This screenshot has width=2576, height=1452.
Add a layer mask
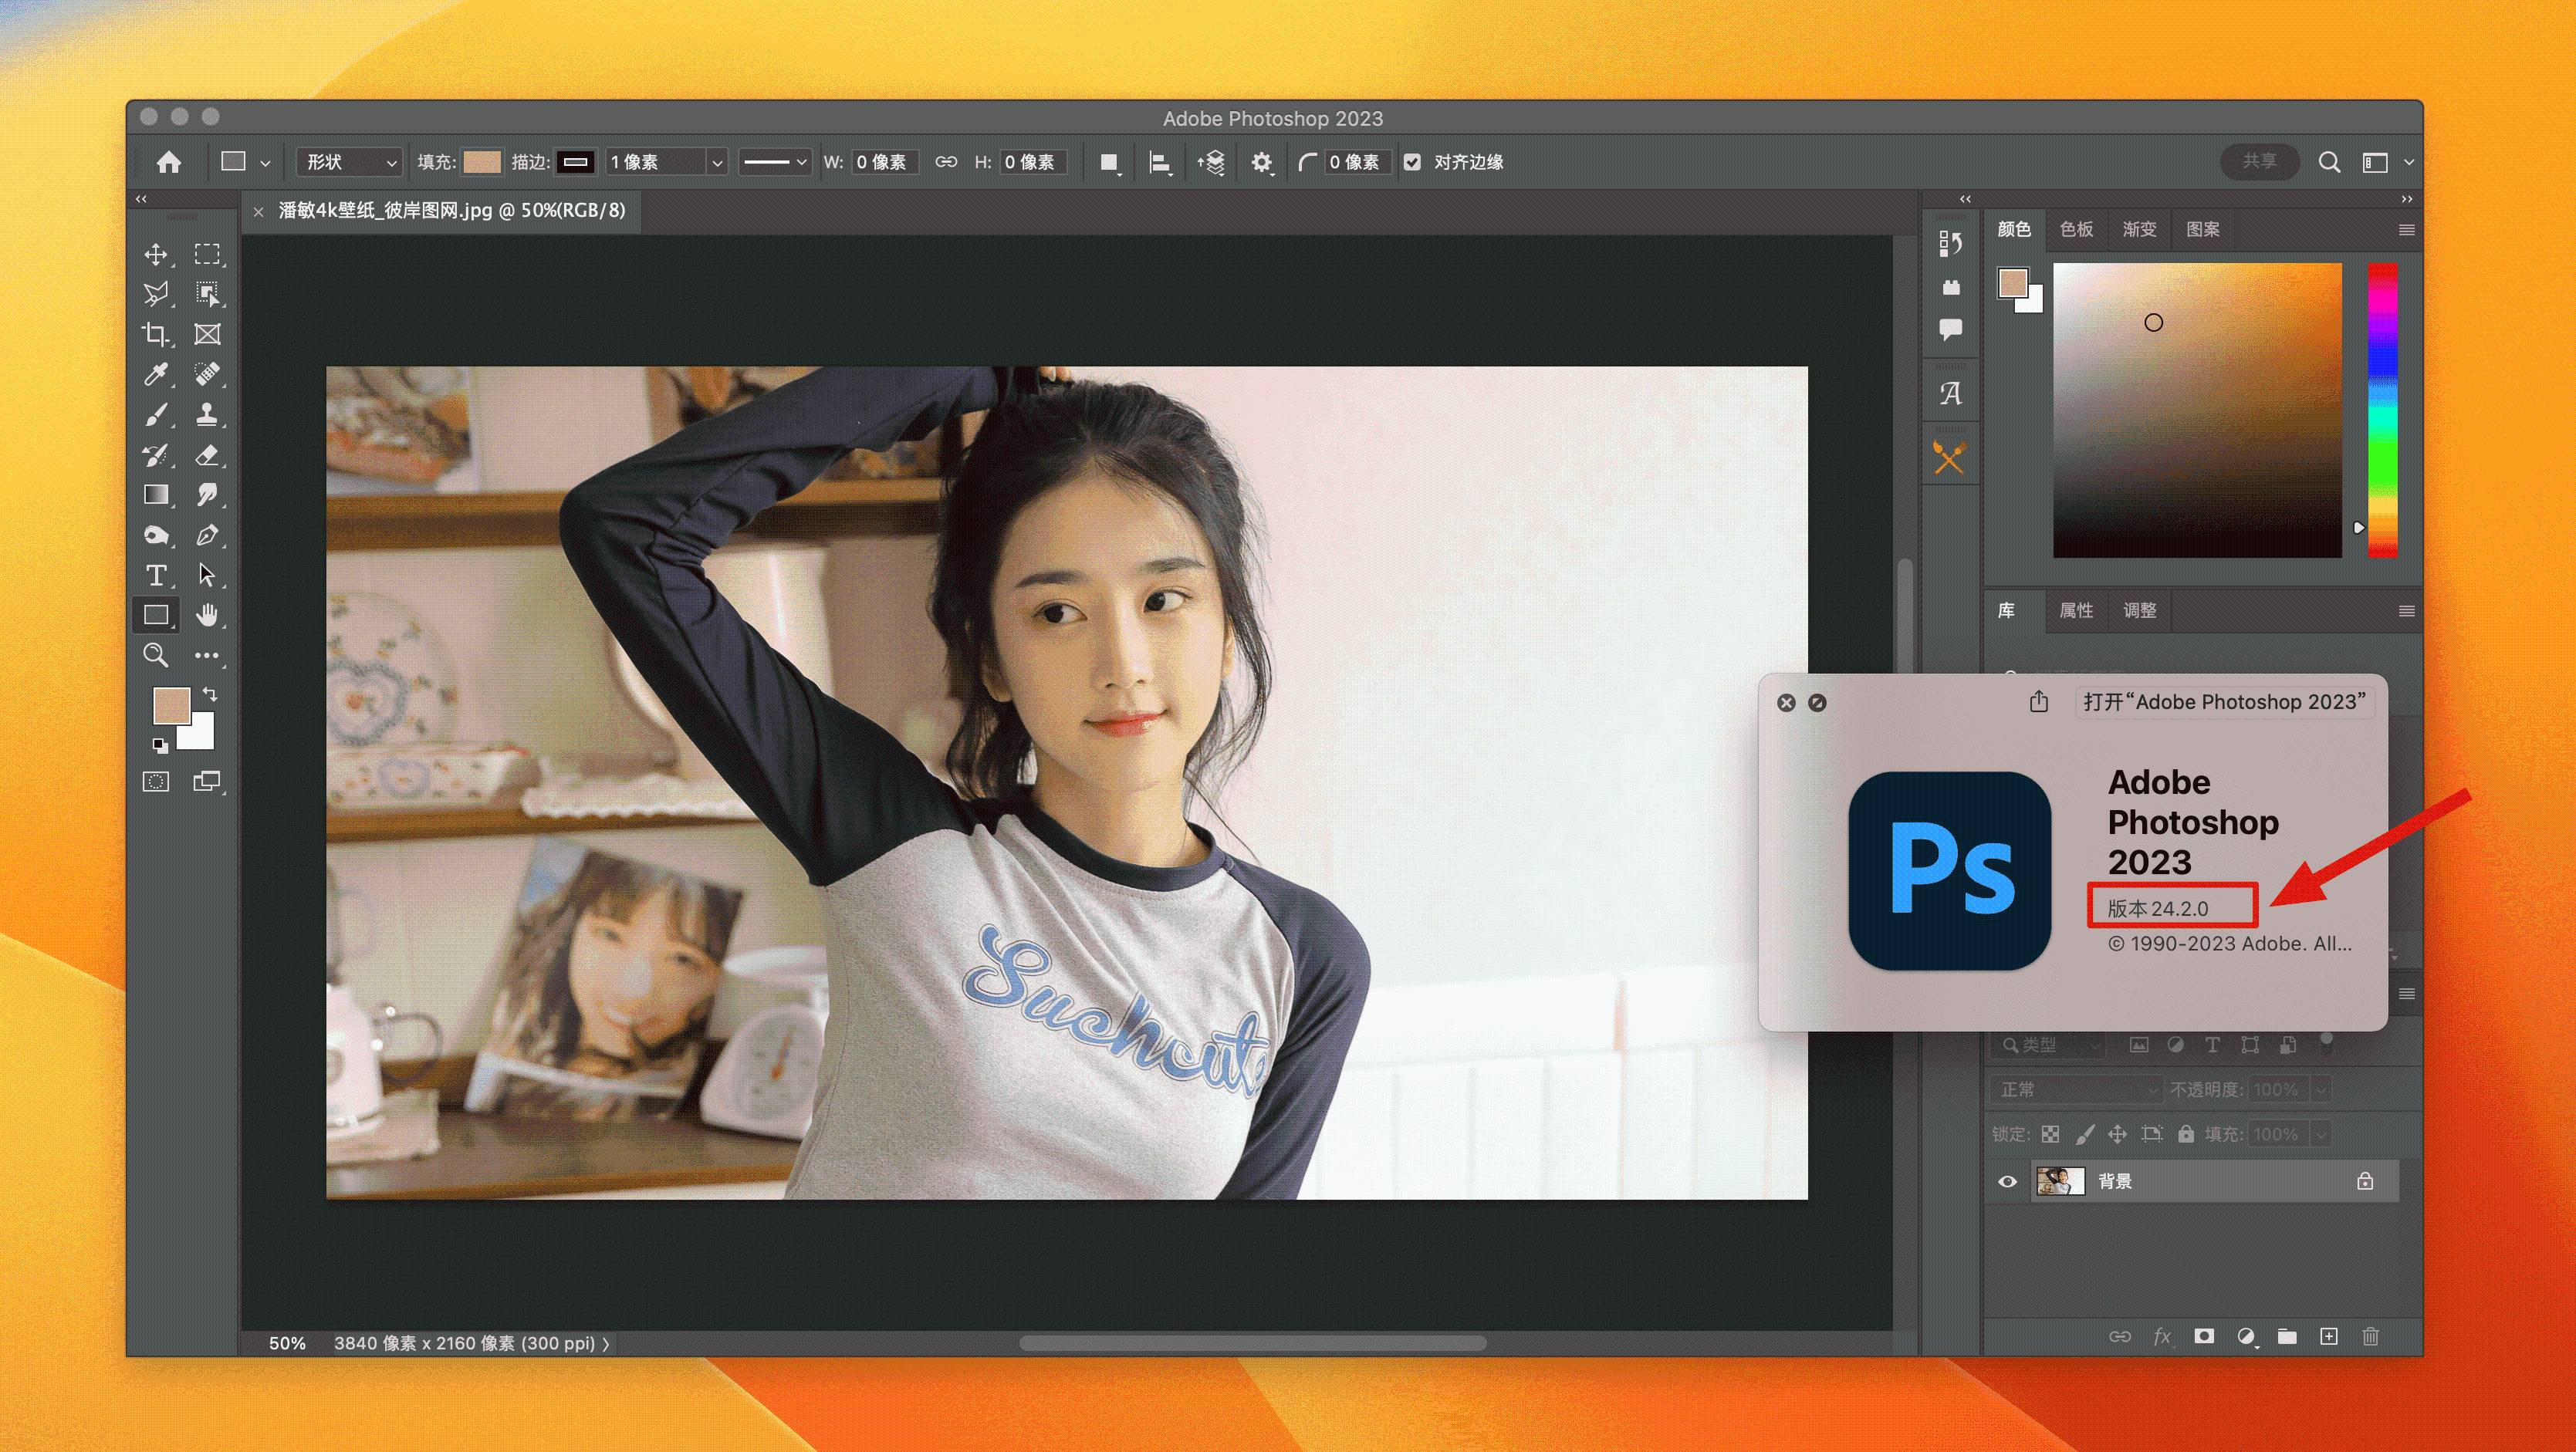[2203, 1337]
